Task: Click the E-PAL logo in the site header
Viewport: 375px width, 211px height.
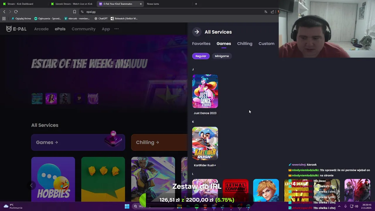Action: click(16, 29)
